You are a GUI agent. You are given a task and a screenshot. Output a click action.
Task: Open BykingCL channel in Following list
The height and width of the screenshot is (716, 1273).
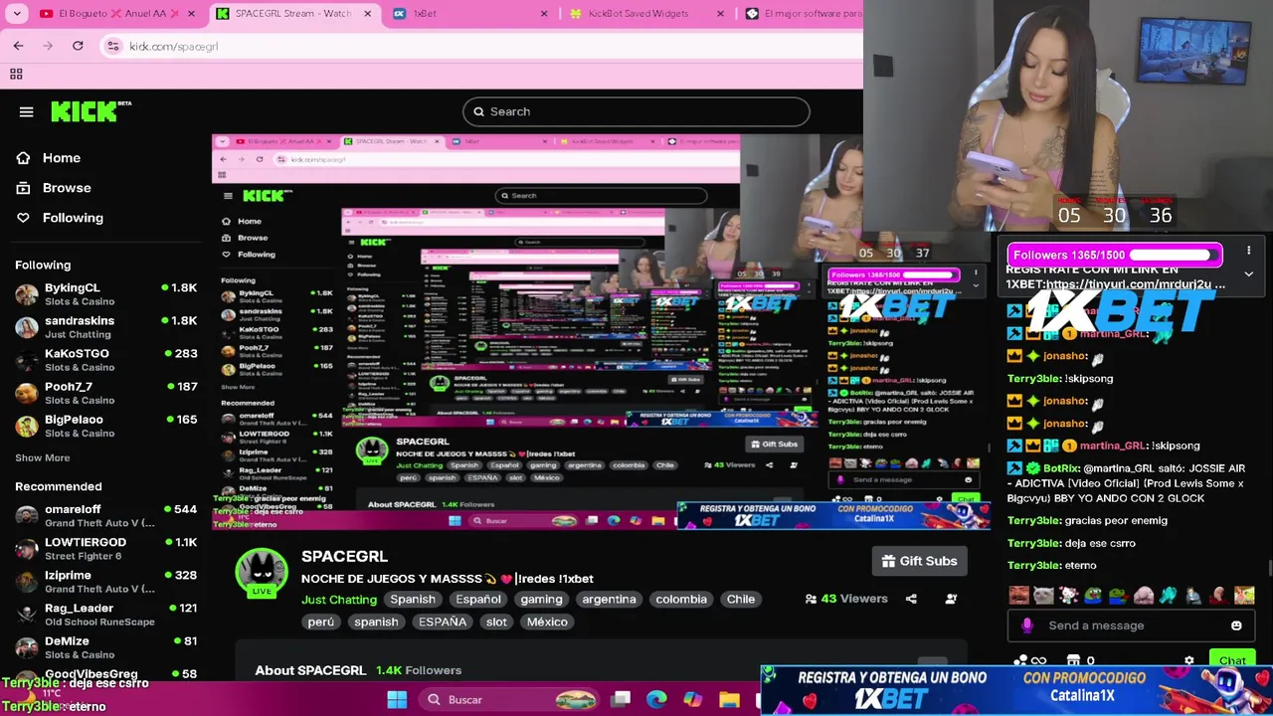(105, 294)
